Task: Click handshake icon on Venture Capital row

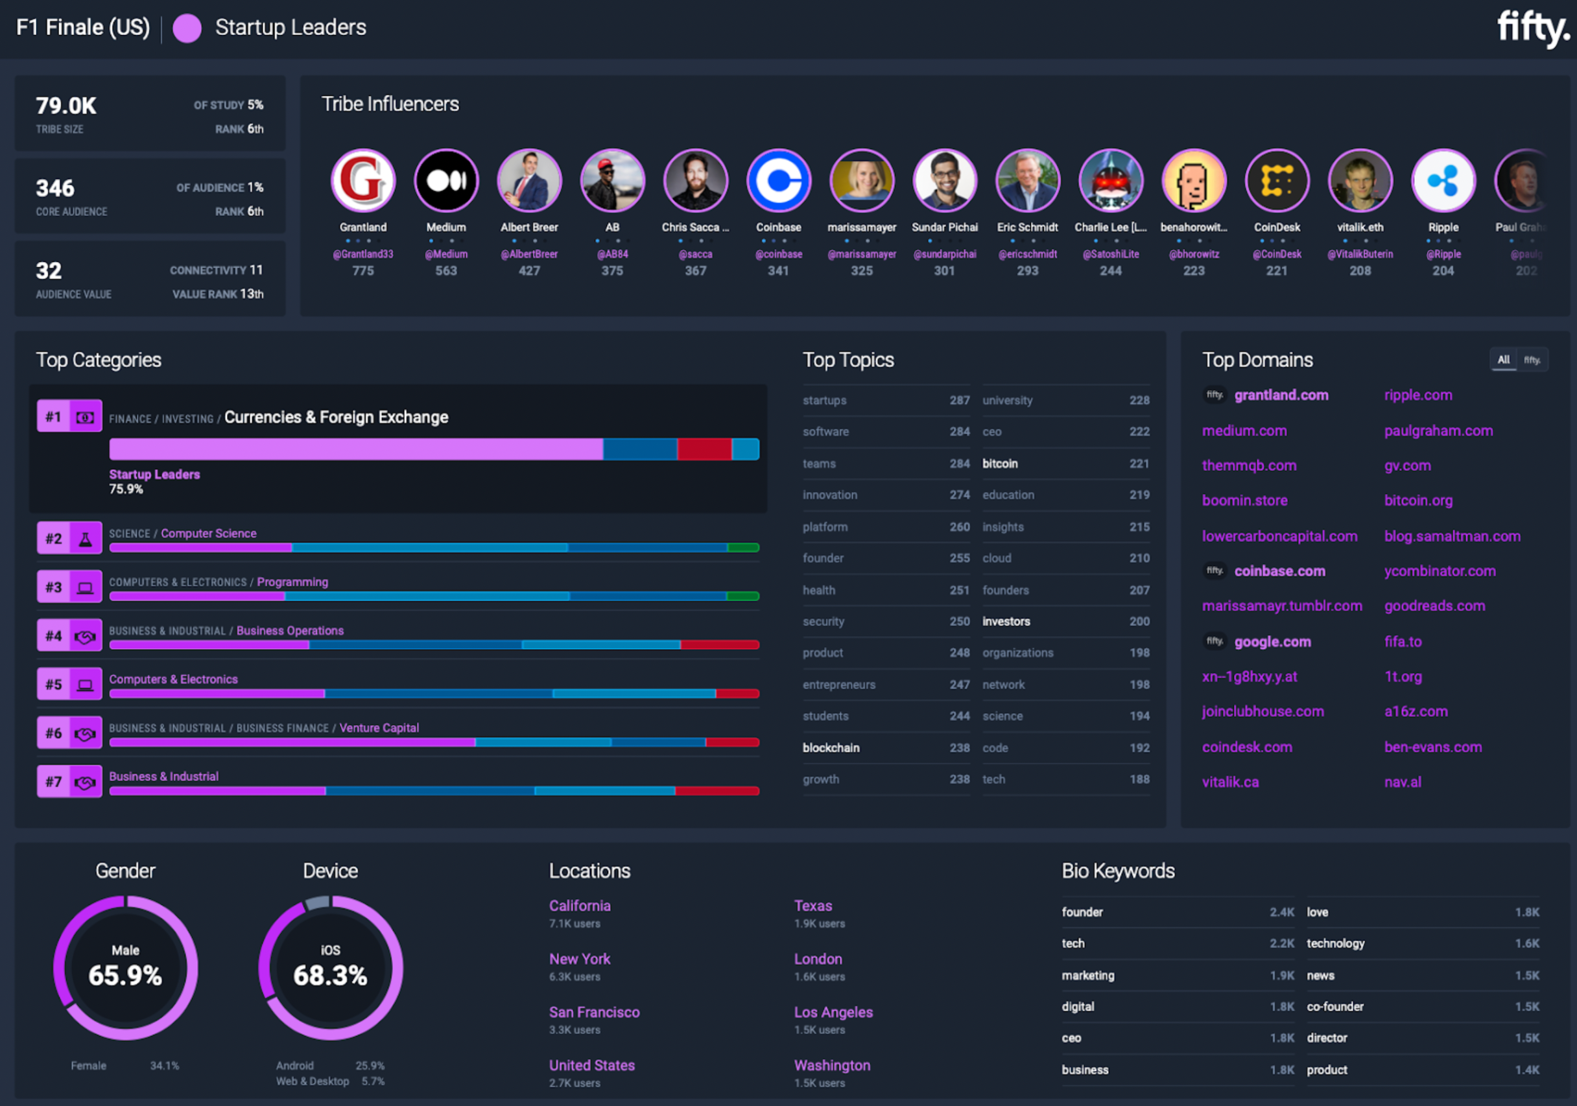Action: 85,733
